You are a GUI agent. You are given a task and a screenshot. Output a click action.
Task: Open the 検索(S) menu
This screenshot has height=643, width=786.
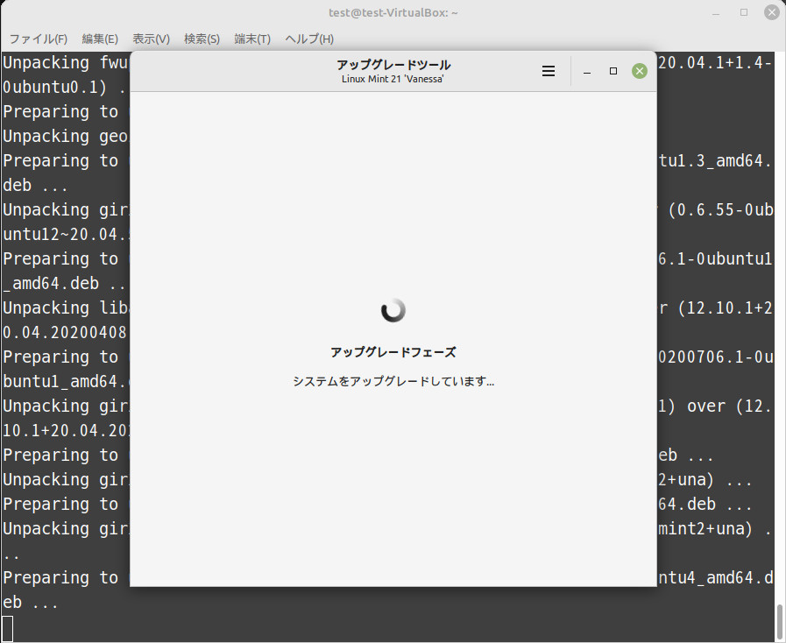(202, 39)
